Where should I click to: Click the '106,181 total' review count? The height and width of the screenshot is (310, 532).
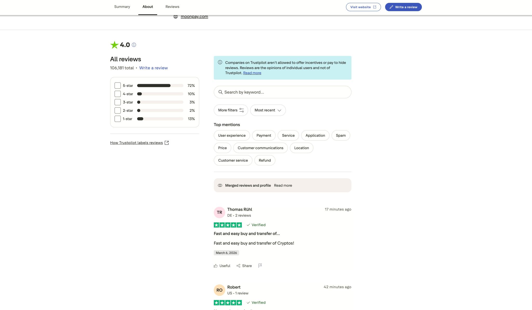122,68
